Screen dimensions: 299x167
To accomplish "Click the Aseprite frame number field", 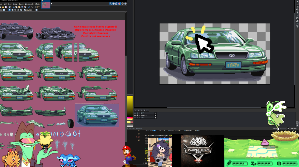I will click(x=283, y=129).
